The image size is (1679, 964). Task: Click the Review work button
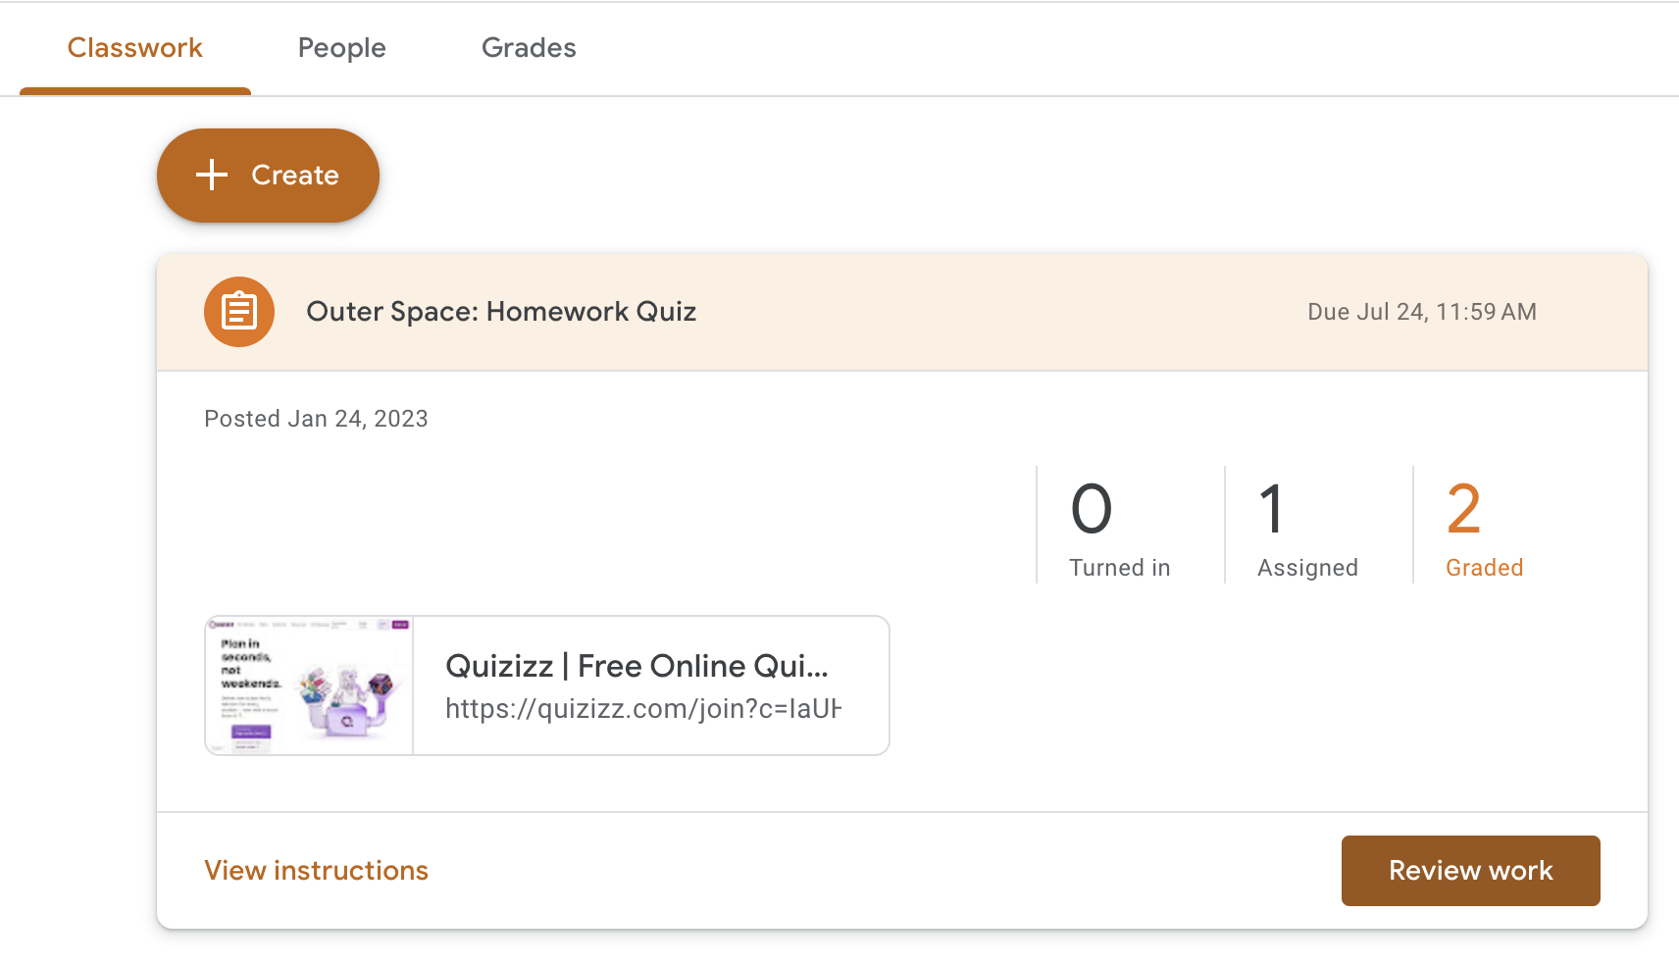(x=1471, y=871)
